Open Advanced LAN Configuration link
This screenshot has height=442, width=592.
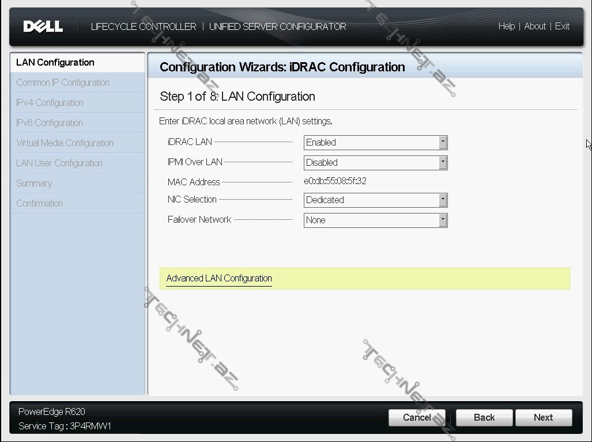point(219,279)
